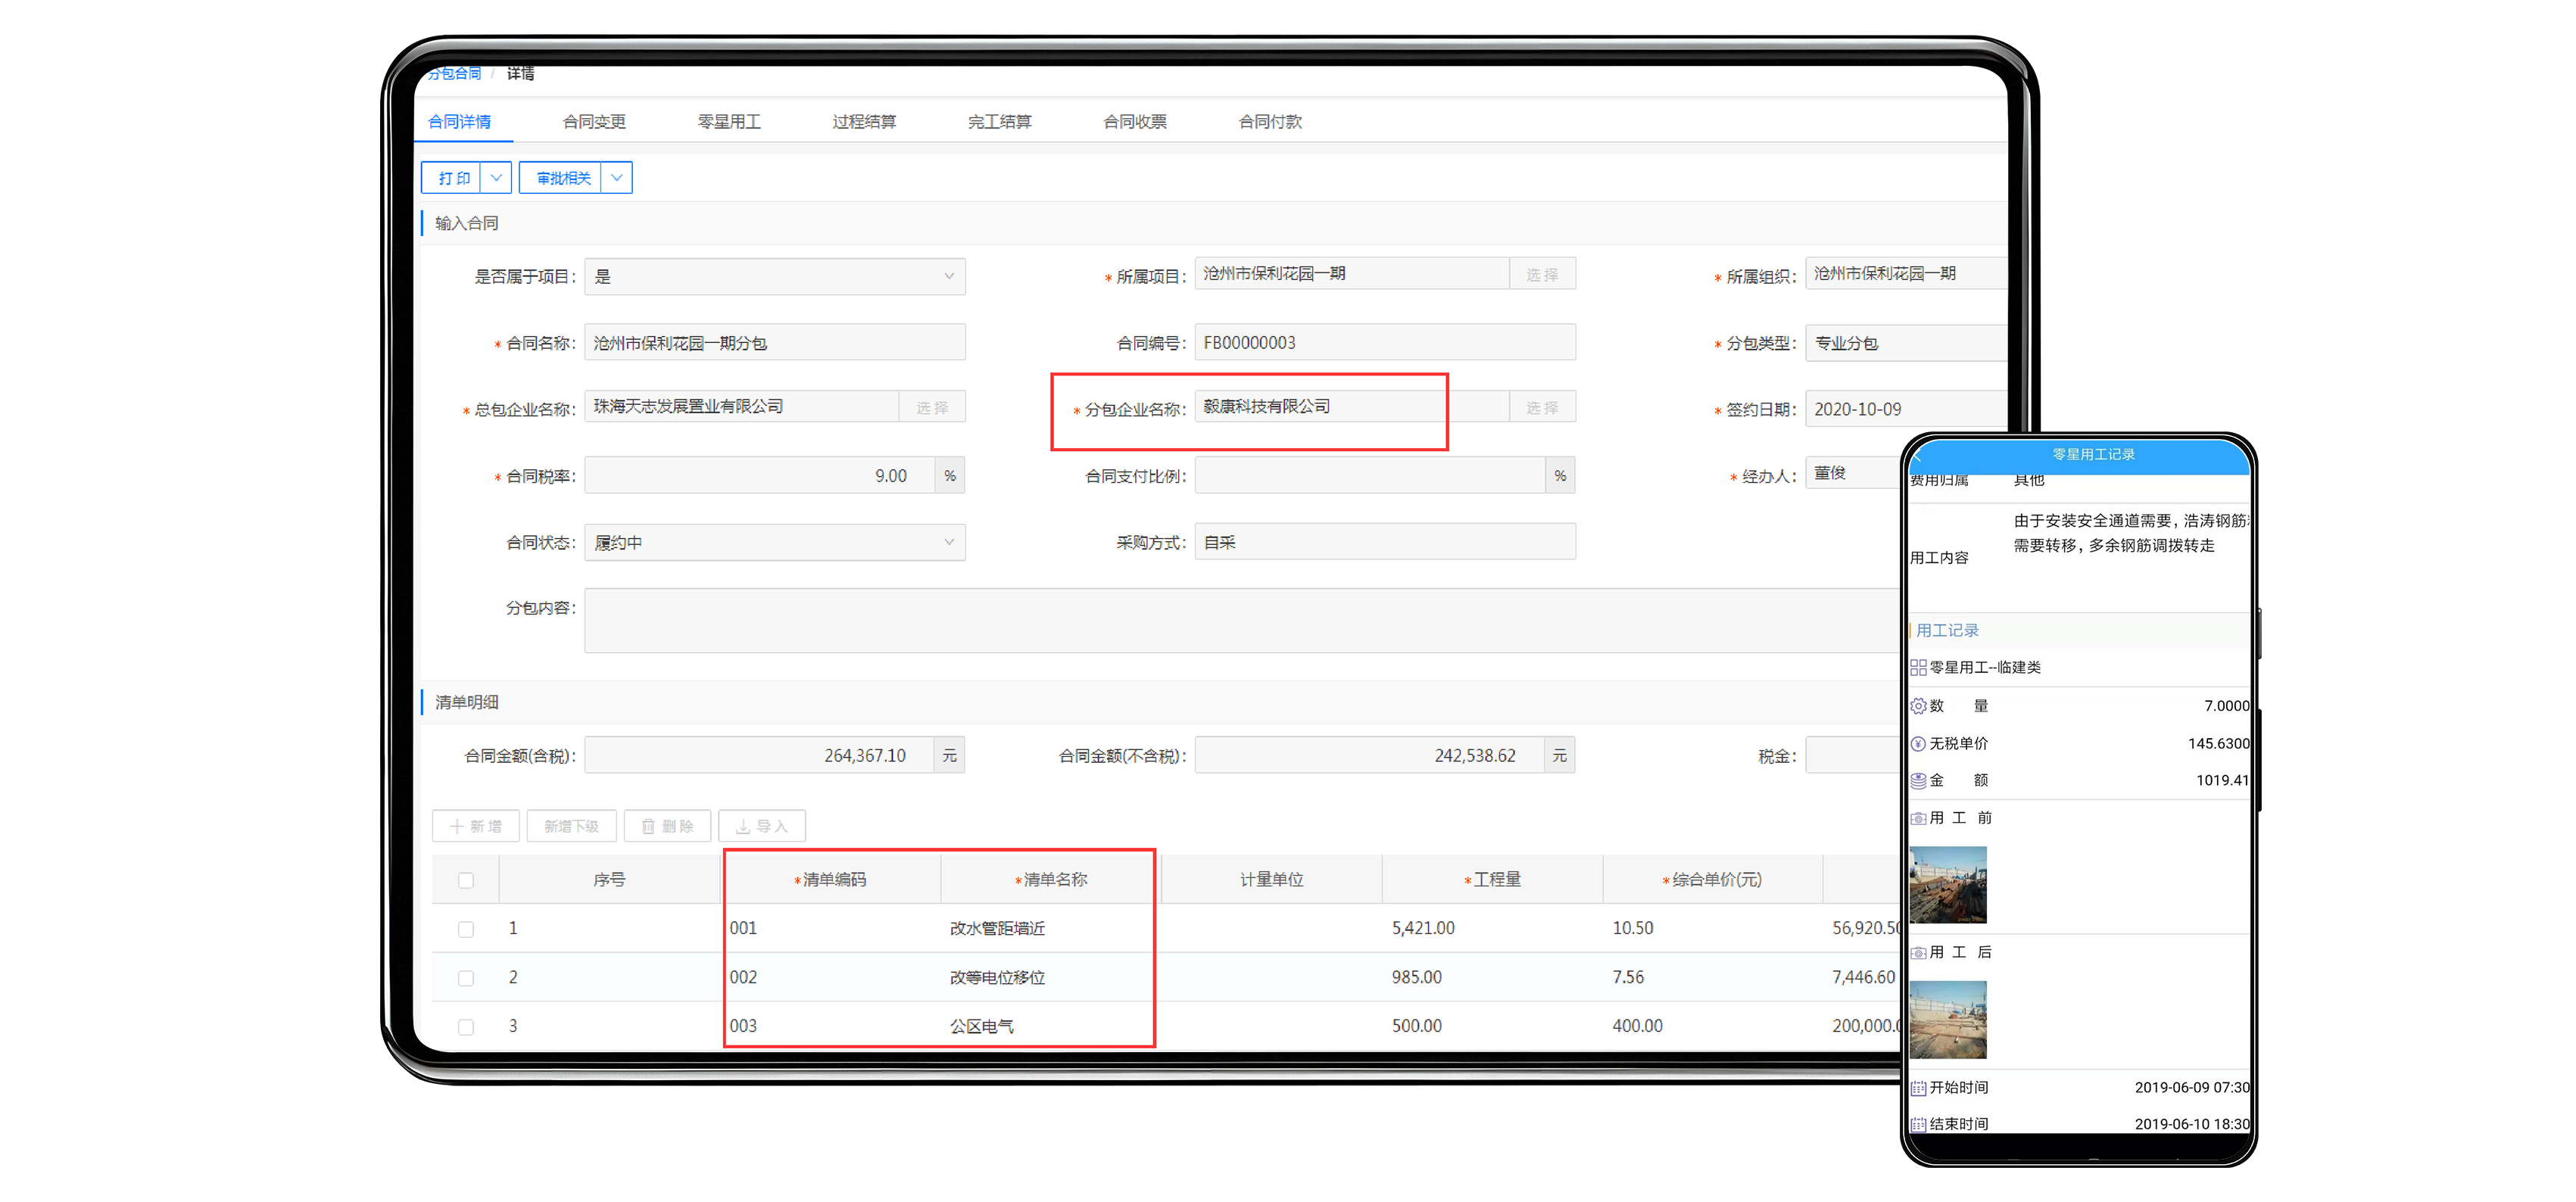This screenshot has height=1202, width=2576.
Task: Expand the 审批相关 dropdown arrow
Action: [617, 178]
